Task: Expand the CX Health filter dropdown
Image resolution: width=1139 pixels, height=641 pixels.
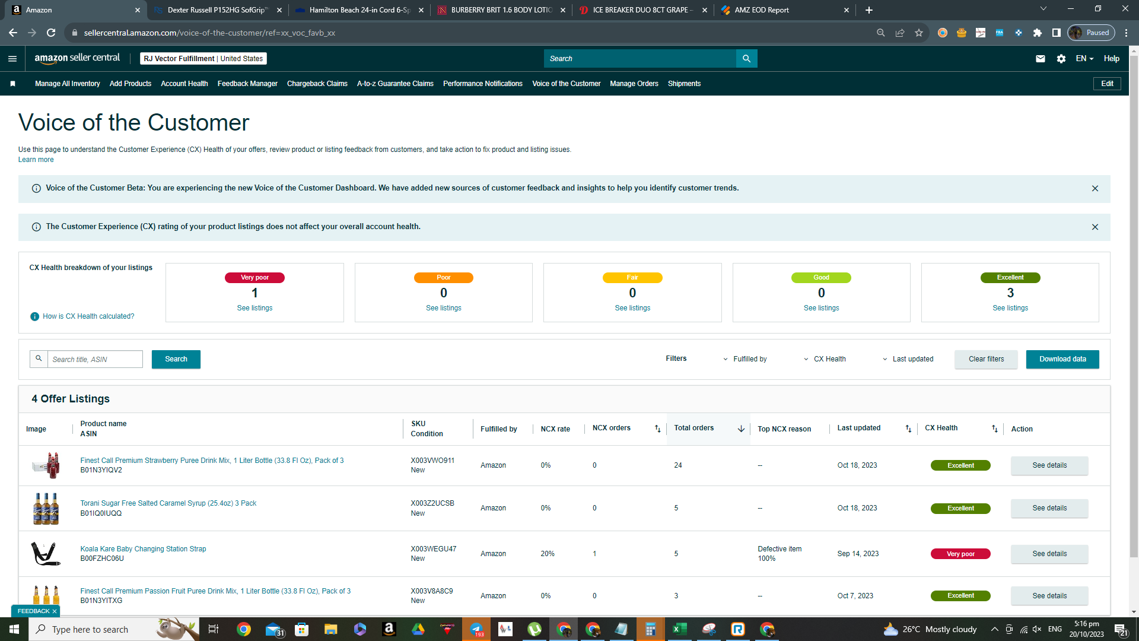Action: [825, 359]
